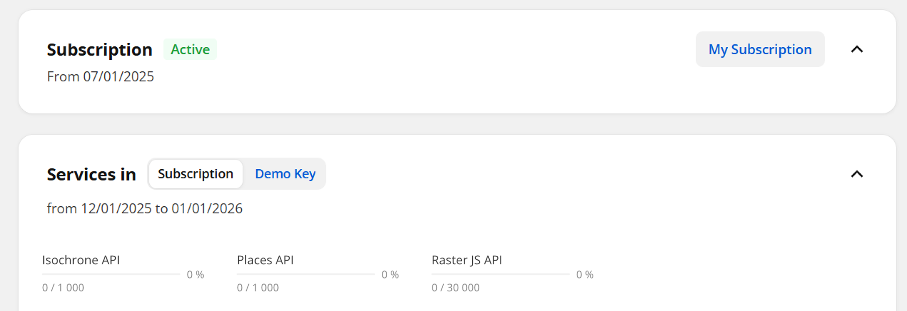Collapse the Subscription card chevron

tap(857, 49)
